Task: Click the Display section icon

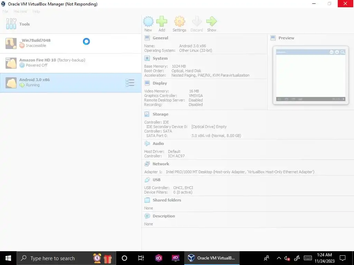Action: click(x=147, y=83)
